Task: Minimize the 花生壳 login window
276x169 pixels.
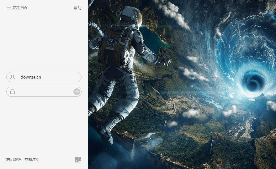Action: pyautogui.click(x=257, y=8)
